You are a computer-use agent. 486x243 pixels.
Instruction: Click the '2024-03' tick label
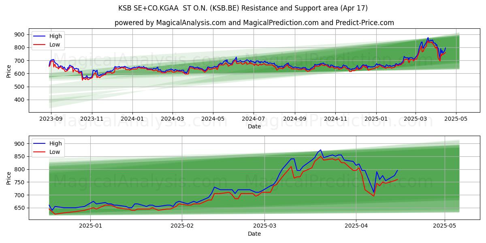point(173,119)
